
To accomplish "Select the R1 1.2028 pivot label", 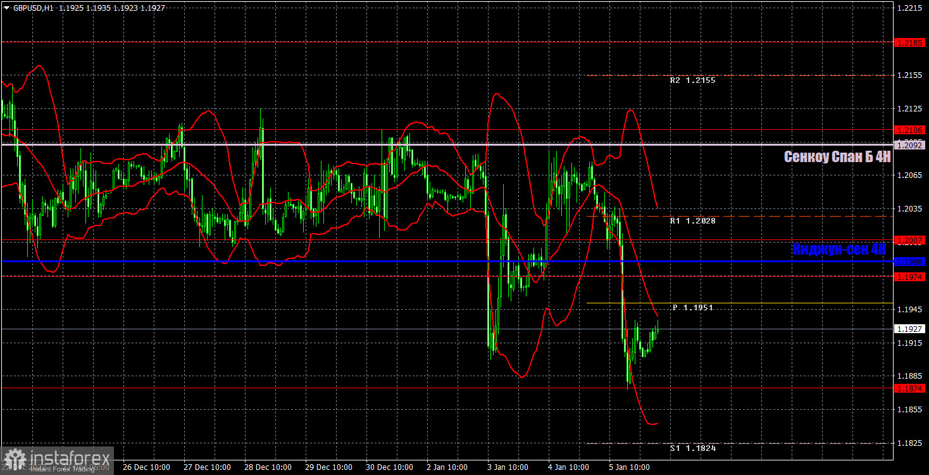I will click(x=693, y=221).
